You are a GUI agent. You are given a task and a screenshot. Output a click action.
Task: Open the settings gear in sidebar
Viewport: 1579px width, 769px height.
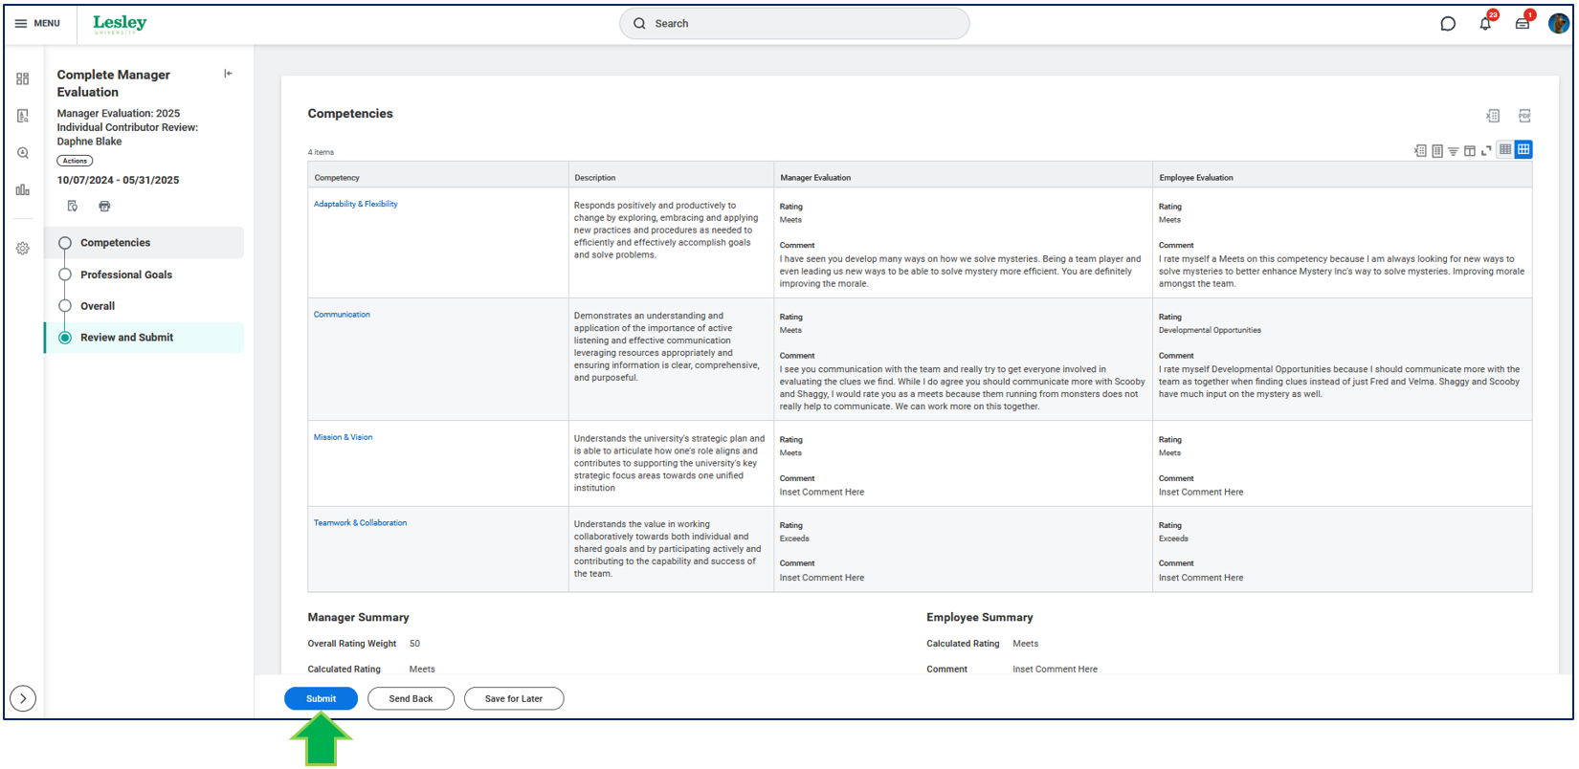[x=23, y=248]
